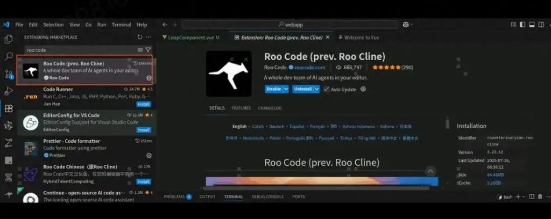The width and height of the screenshot is (551, 219).
Task: Add a new terminal with plus icon
Action: 518,197
